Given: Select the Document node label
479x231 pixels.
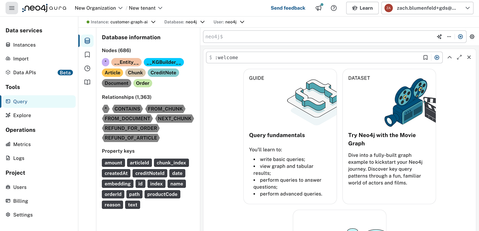Looking at the screenshot, I should point(116,83).
